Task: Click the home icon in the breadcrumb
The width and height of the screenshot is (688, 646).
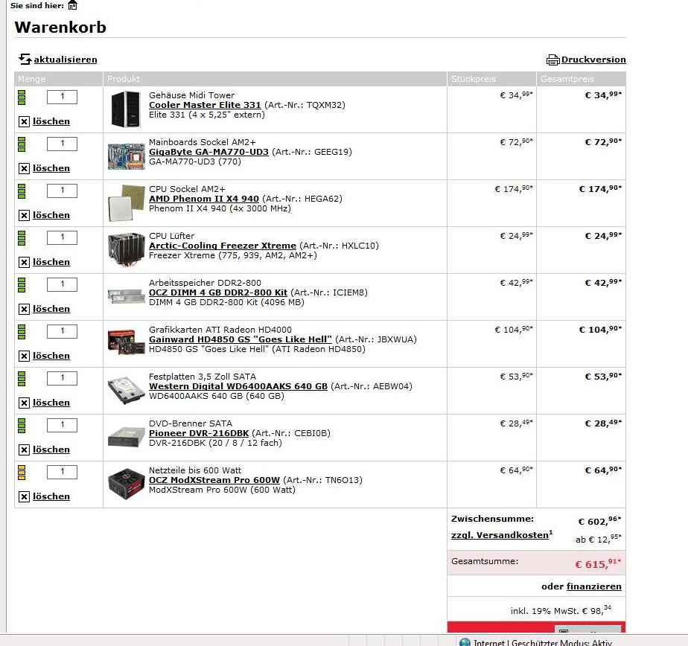Action: coord(72,5)
